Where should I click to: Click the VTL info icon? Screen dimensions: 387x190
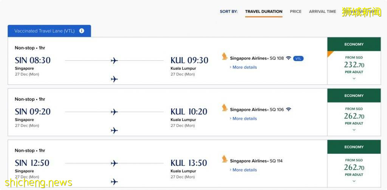(x=82, y=31)
